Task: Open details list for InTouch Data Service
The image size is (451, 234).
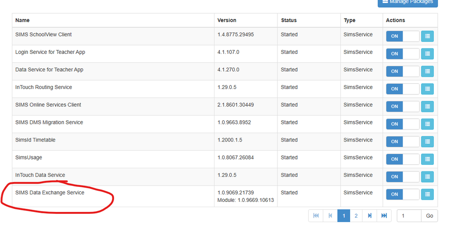Action: point(427,177)
